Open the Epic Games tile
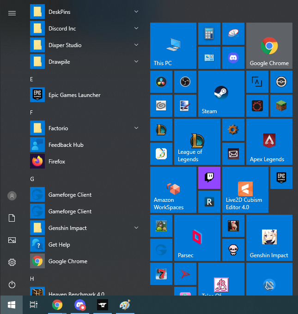This screenshot has height=314, width=298. click(x=281, y=178)
